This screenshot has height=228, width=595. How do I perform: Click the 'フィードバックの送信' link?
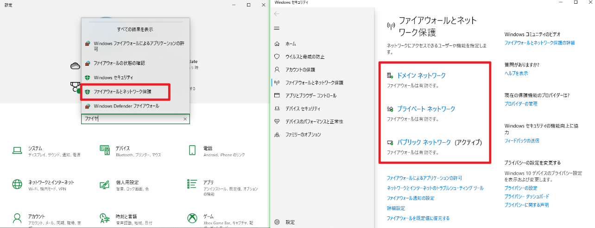[522, 140]
